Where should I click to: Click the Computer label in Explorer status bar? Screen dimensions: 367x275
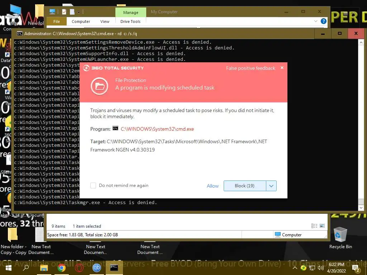tap(292, 235)
